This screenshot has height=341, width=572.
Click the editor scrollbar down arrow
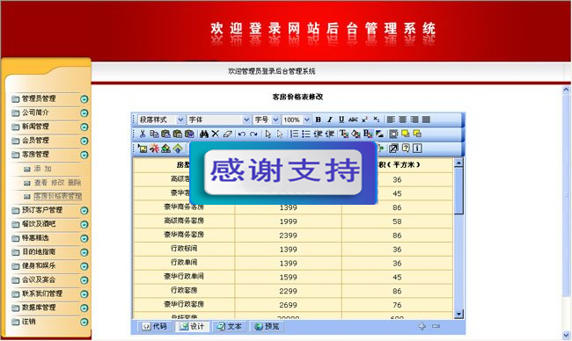(458, 314)
